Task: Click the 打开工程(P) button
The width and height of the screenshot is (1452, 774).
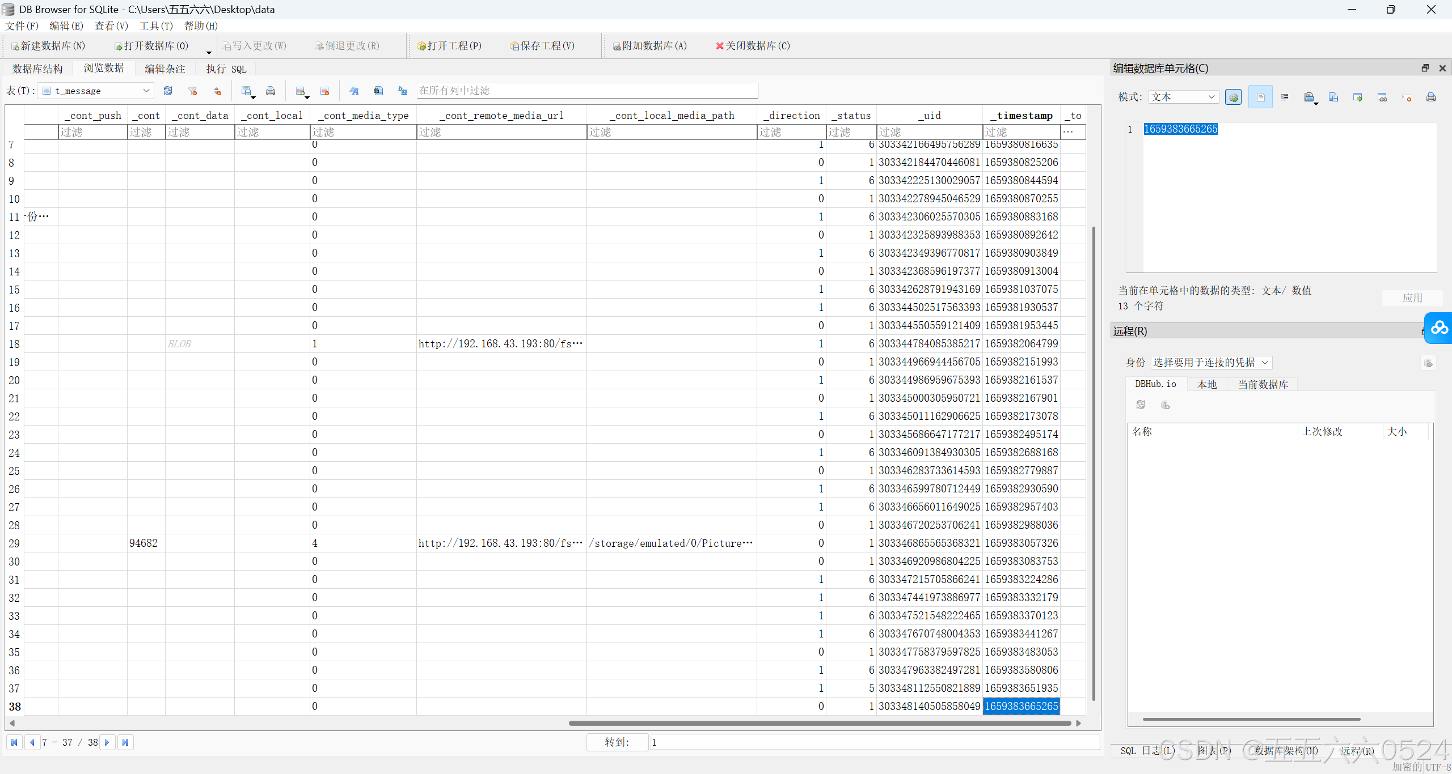Action: (x=449, y=46)
